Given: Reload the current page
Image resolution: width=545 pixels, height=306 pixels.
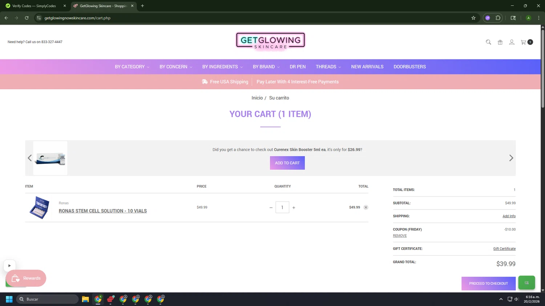Looking at the screenshot, I should coord(27,18).
